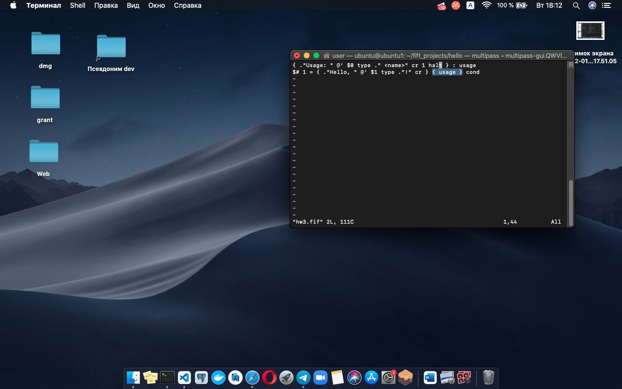The width and height of the screenshot is (622, 389).
Task: Open Safari browser in the dock
Action: (252, 377)
